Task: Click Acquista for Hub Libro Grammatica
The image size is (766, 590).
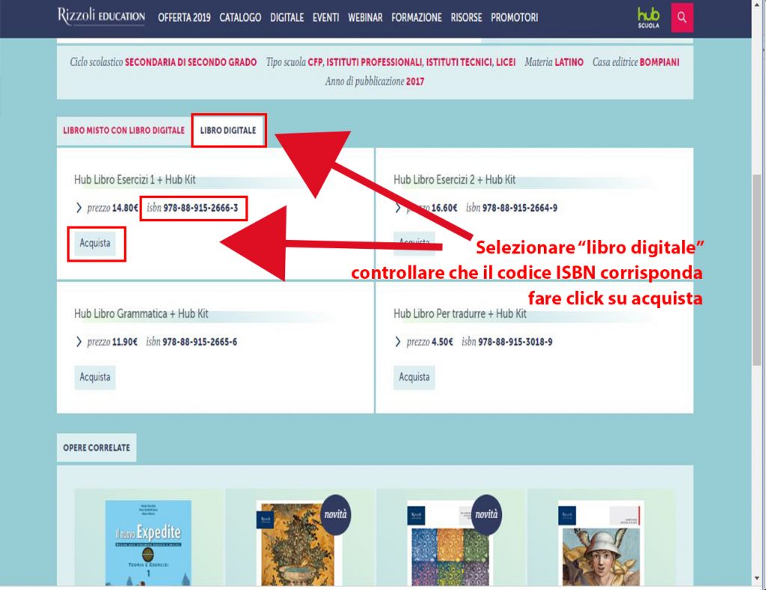Action: click(95, 377)
